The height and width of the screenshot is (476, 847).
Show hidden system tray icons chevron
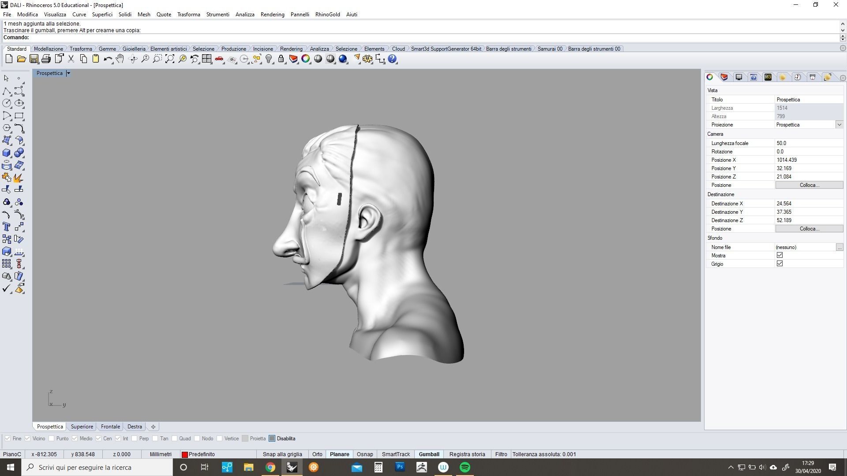(x=731, y=467)
